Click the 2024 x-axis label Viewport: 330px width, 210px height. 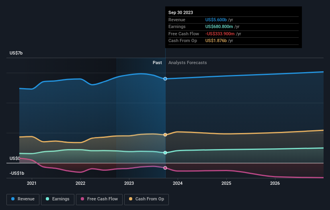click(x=178, y=184)
